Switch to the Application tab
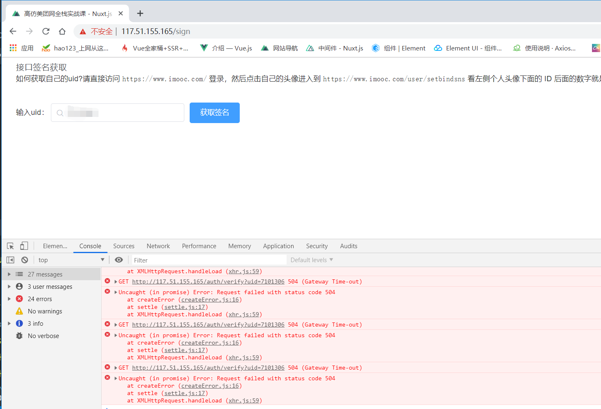601x409 pixels. pyautogui.click(x=278, y=246)
